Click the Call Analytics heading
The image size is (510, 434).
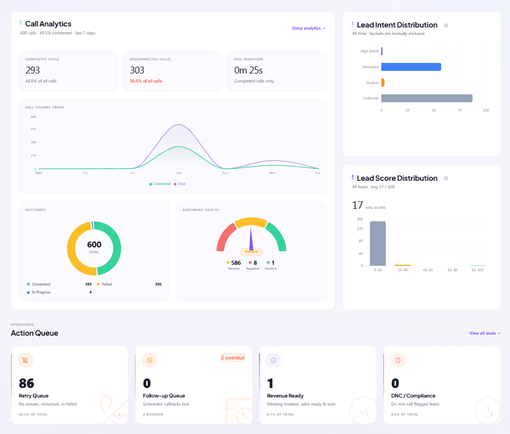click(x=48, y=24)
